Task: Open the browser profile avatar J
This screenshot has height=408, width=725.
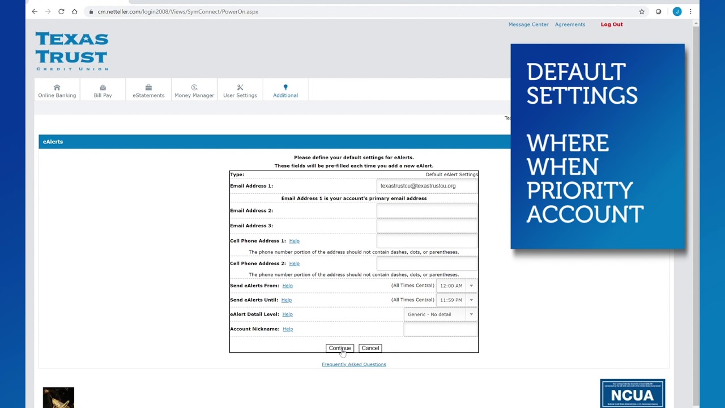Action: tap(677, 11)
